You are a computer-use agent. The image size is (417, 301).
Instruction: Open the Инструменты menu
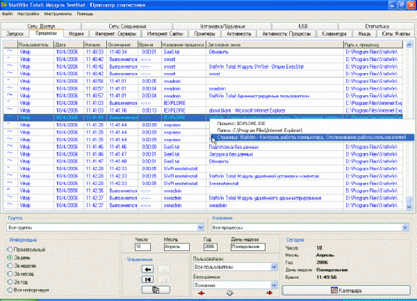[58, 14]
